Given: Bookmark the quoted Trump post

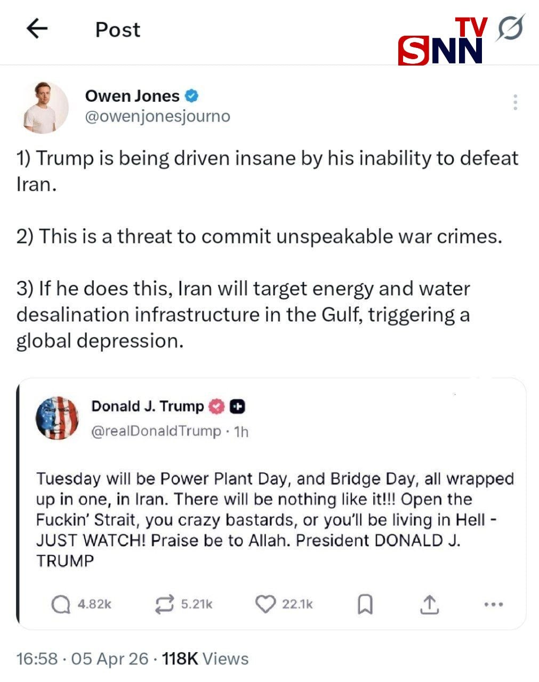Looking at the screenshot, I should tap(365, 604).
